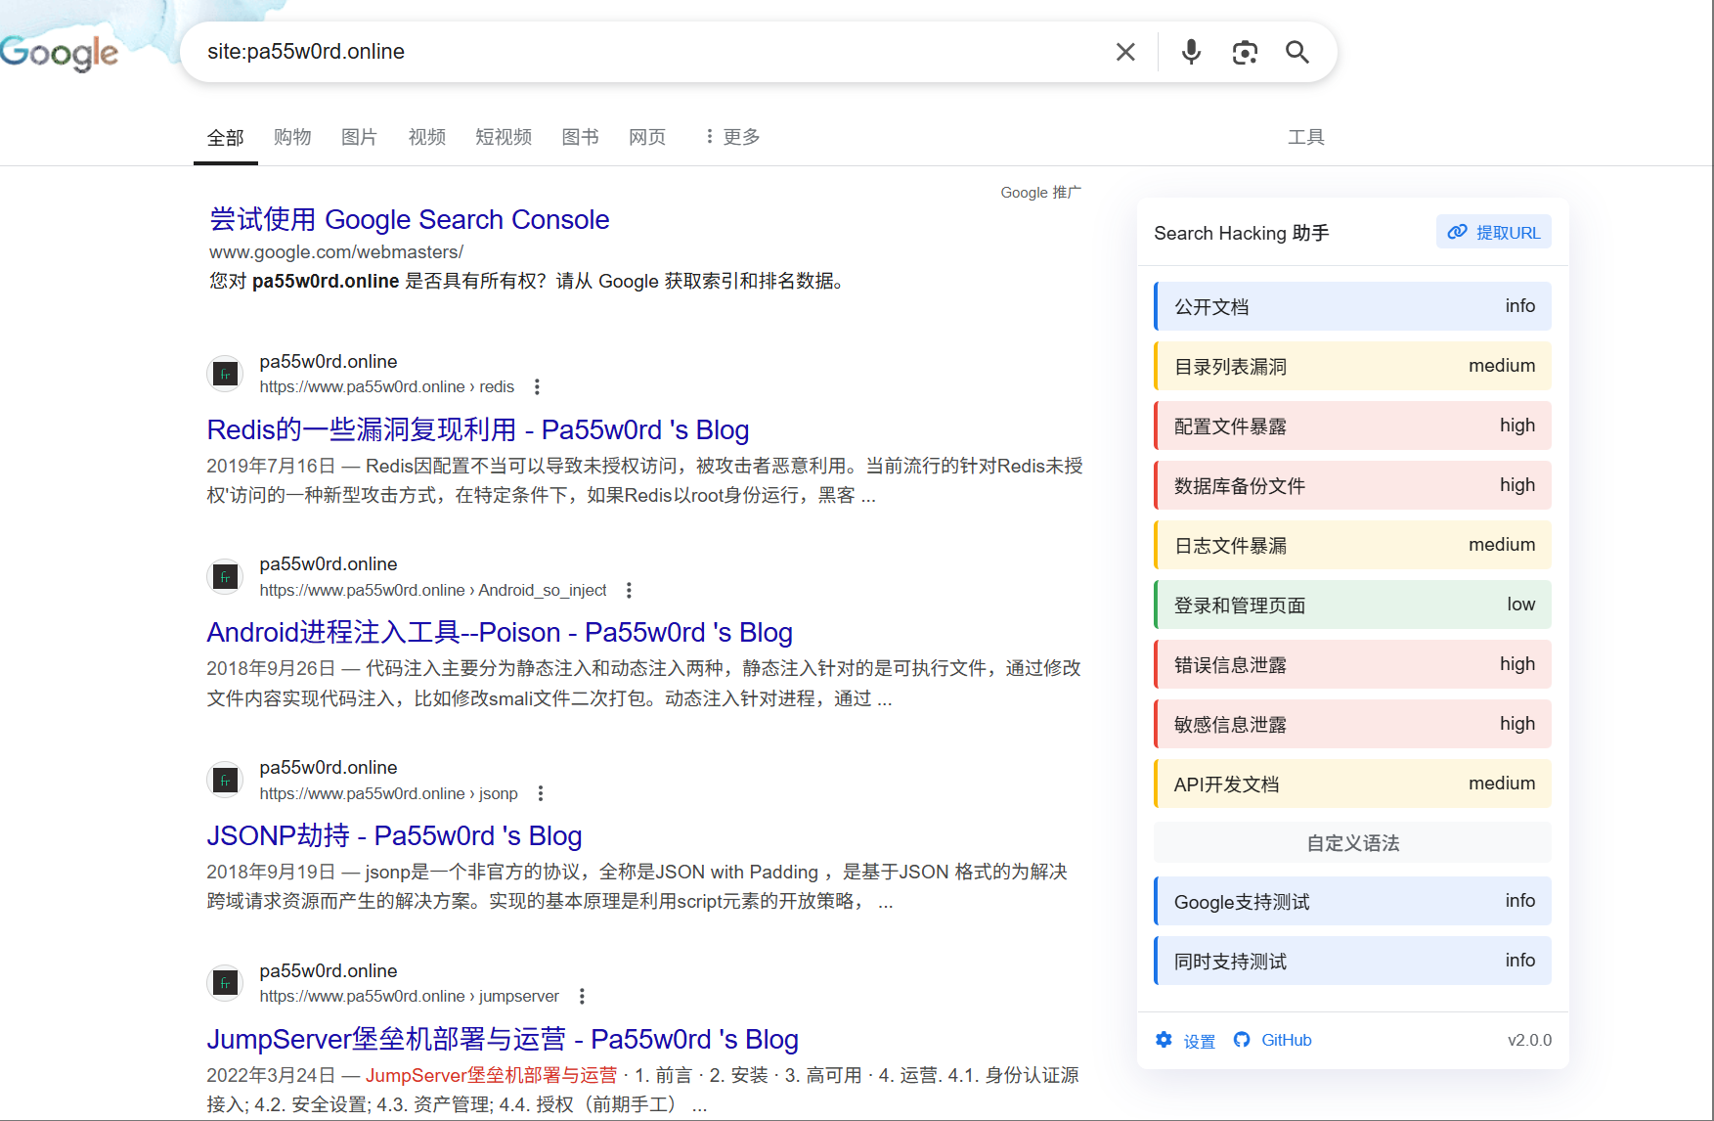Run the 错误信息泄露 high dork
The height and width of the screenshot is (1121, 1714).
click(1352, 664)
